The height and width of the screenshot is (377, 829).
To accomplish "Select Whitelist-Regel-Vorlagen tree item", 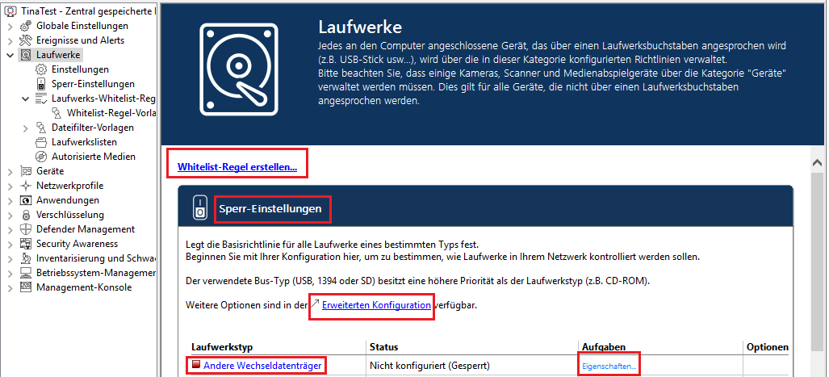I will point(111,113).
